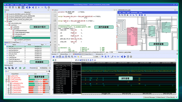
Task: Click the hierarchy tree icon in the waveform toolbar
Action: (x=63, y=57)
